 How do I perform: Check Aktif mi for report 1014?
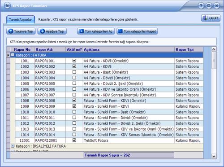74,135
